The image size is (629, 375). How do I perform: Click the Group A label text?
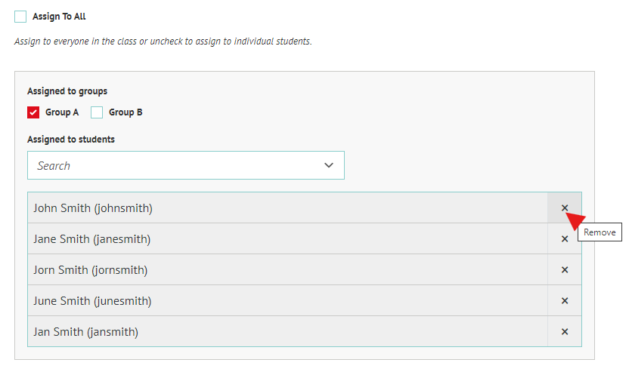[x=62, y=112]
